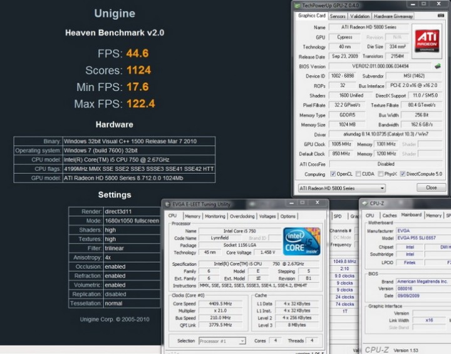451x354 pixels.
Task: Minimize the EVGA E-LEET window
Action: click(291, 203)
